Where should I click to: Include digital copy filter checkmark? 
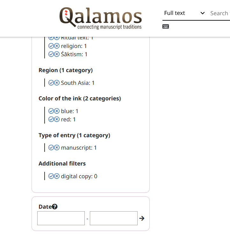51,176
